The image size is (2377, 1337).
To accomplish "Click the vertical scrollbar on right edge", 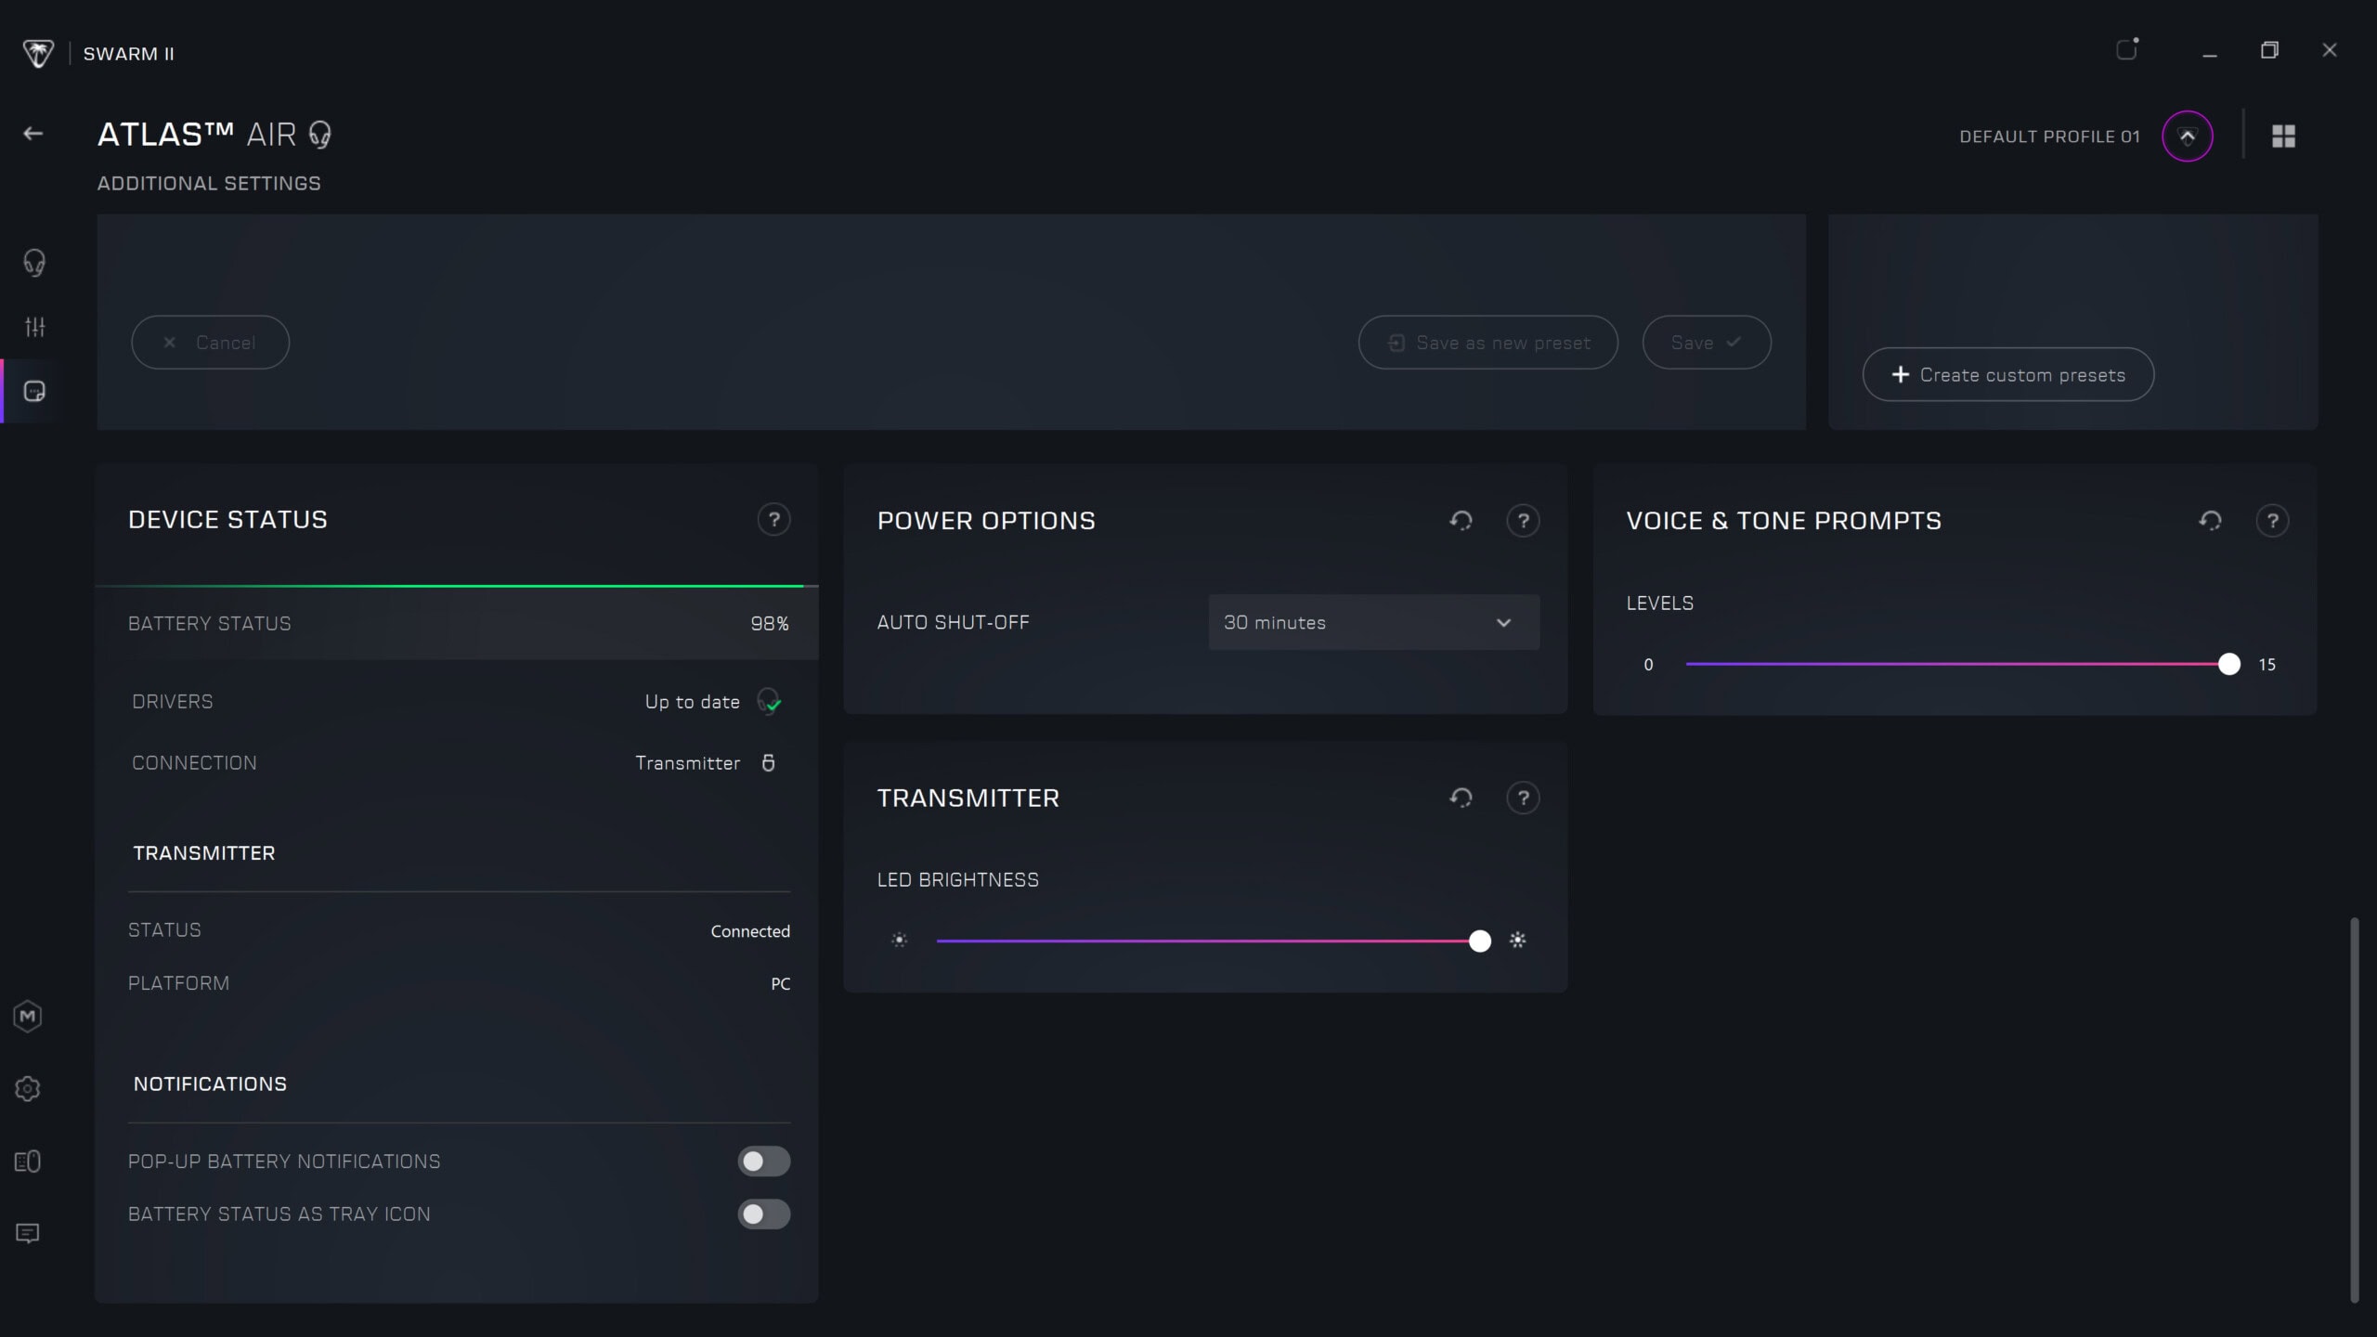I will point(2354,1110).
